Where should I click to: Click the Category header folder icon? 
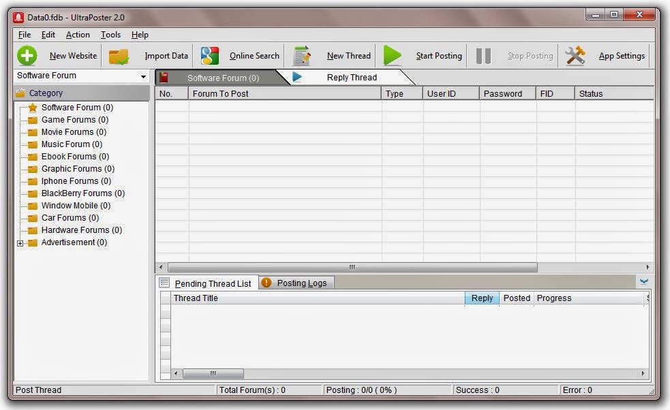20,93
